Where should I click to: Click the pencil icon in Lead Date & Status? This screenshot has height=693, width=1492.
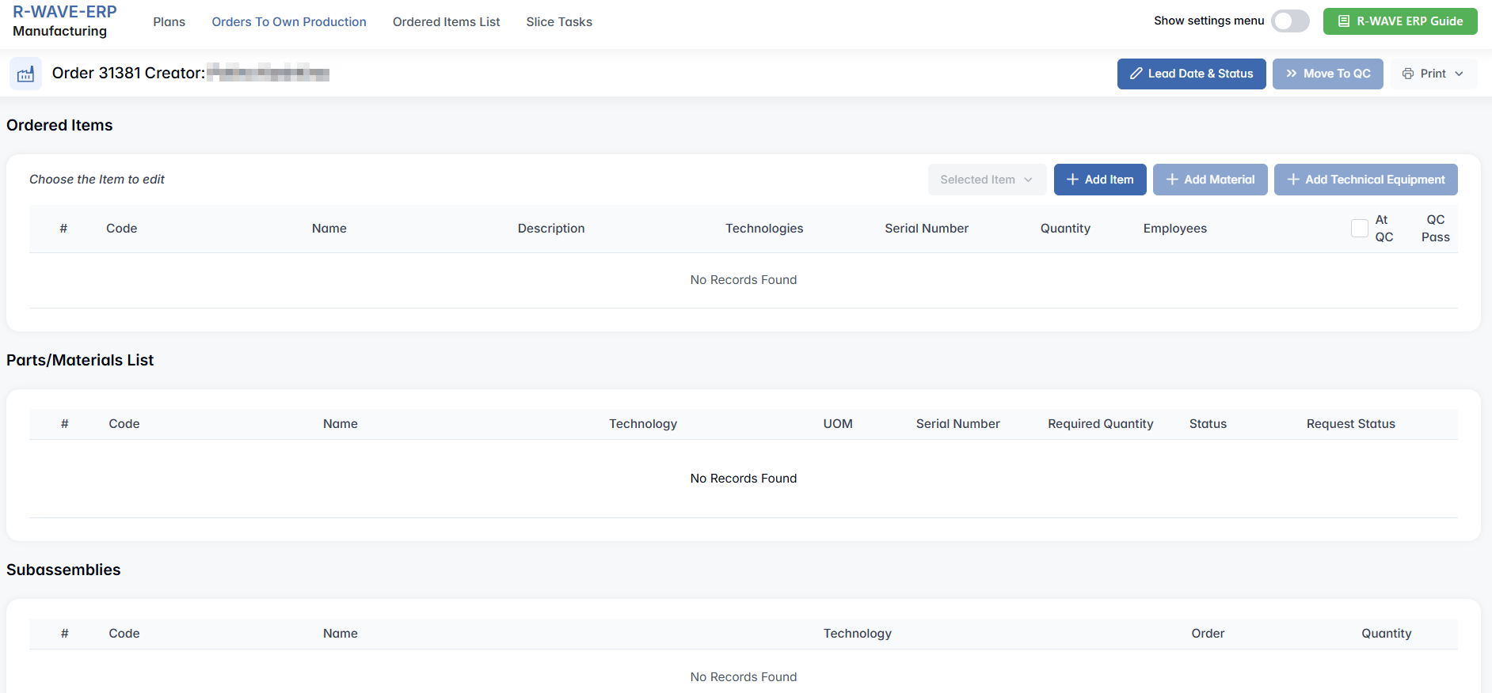click(1136, 74)
